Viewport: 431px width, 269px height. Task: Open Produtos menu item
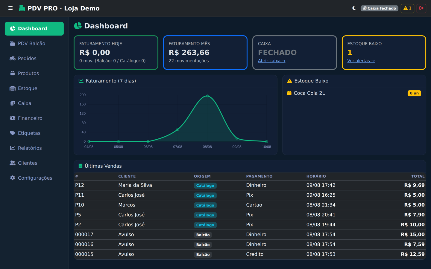point(34,74)
